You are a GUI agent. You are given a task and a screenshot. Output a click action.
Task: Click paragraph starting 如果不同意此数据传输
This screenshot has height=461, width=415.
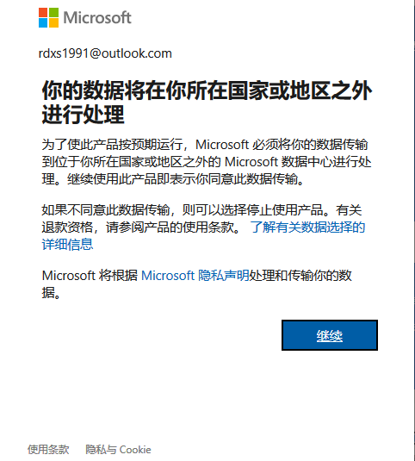coord(203,227)
